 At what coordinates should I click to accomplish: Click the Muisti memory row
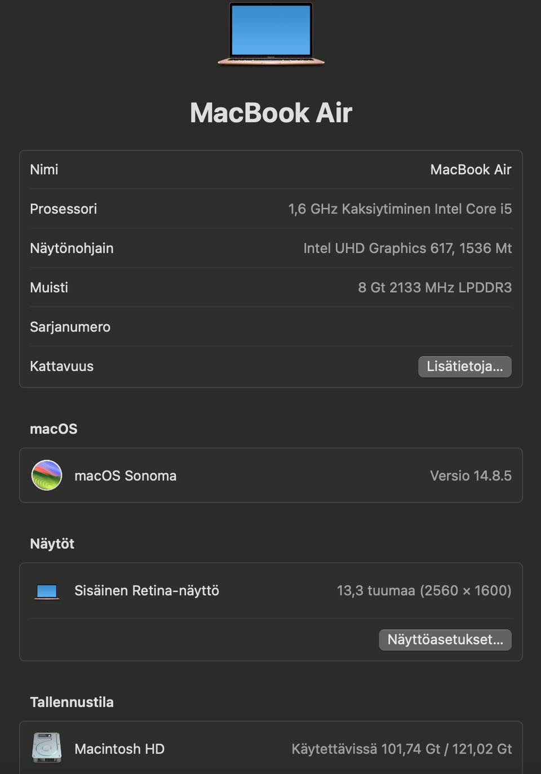point(271,288)
